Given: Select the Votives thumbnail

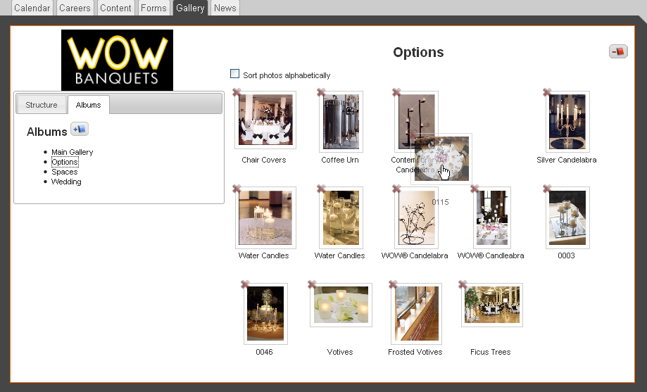Looking at the screenshot, I should click(x=341, y=305).
